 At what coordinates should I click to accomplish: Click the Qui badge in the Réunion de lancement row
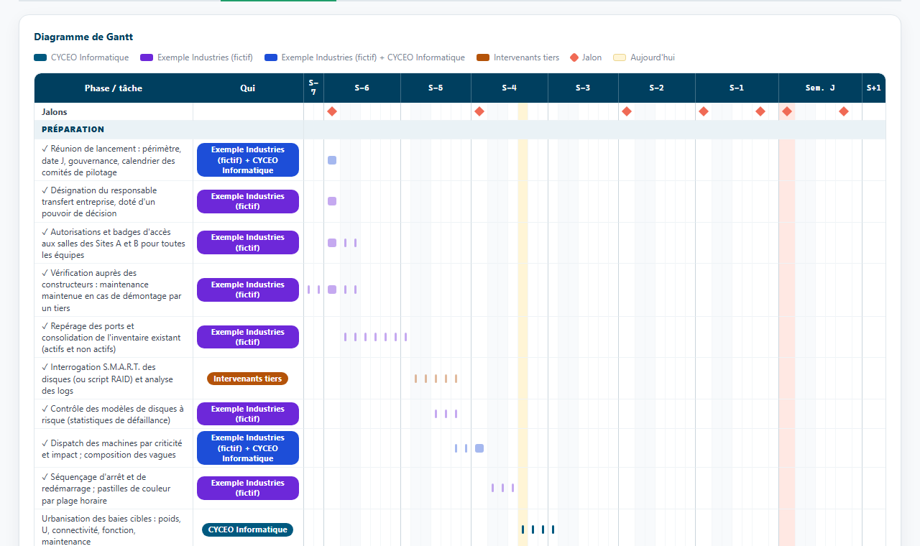click(248, 160)
